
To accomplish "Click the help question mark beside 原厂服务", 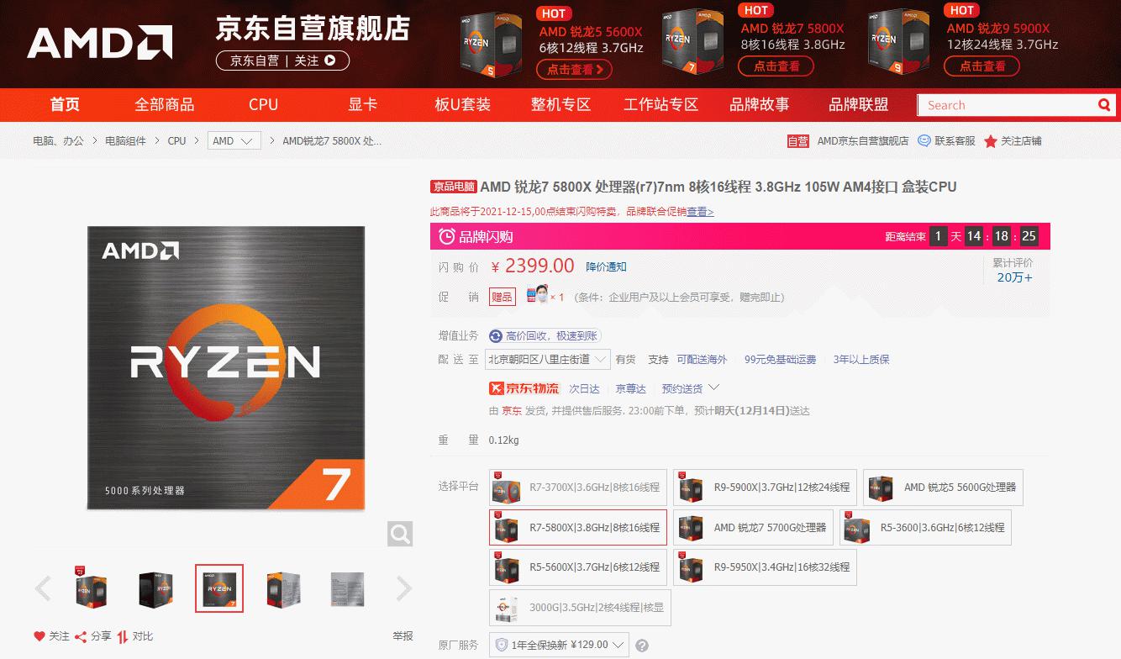I will (x=642, y=646).
